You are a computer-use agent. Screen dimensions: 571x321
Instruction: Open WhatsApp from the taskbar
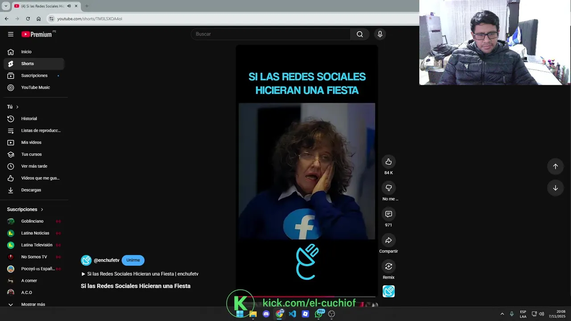tap(319, 314)
